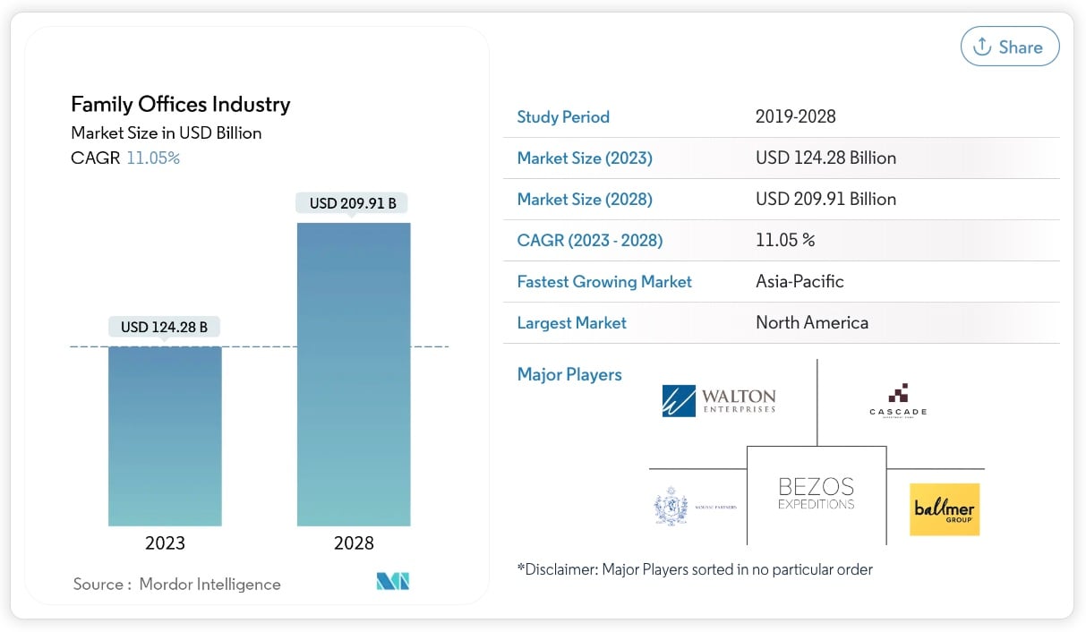Click the Walton Enterprises logo

point(718,400)
